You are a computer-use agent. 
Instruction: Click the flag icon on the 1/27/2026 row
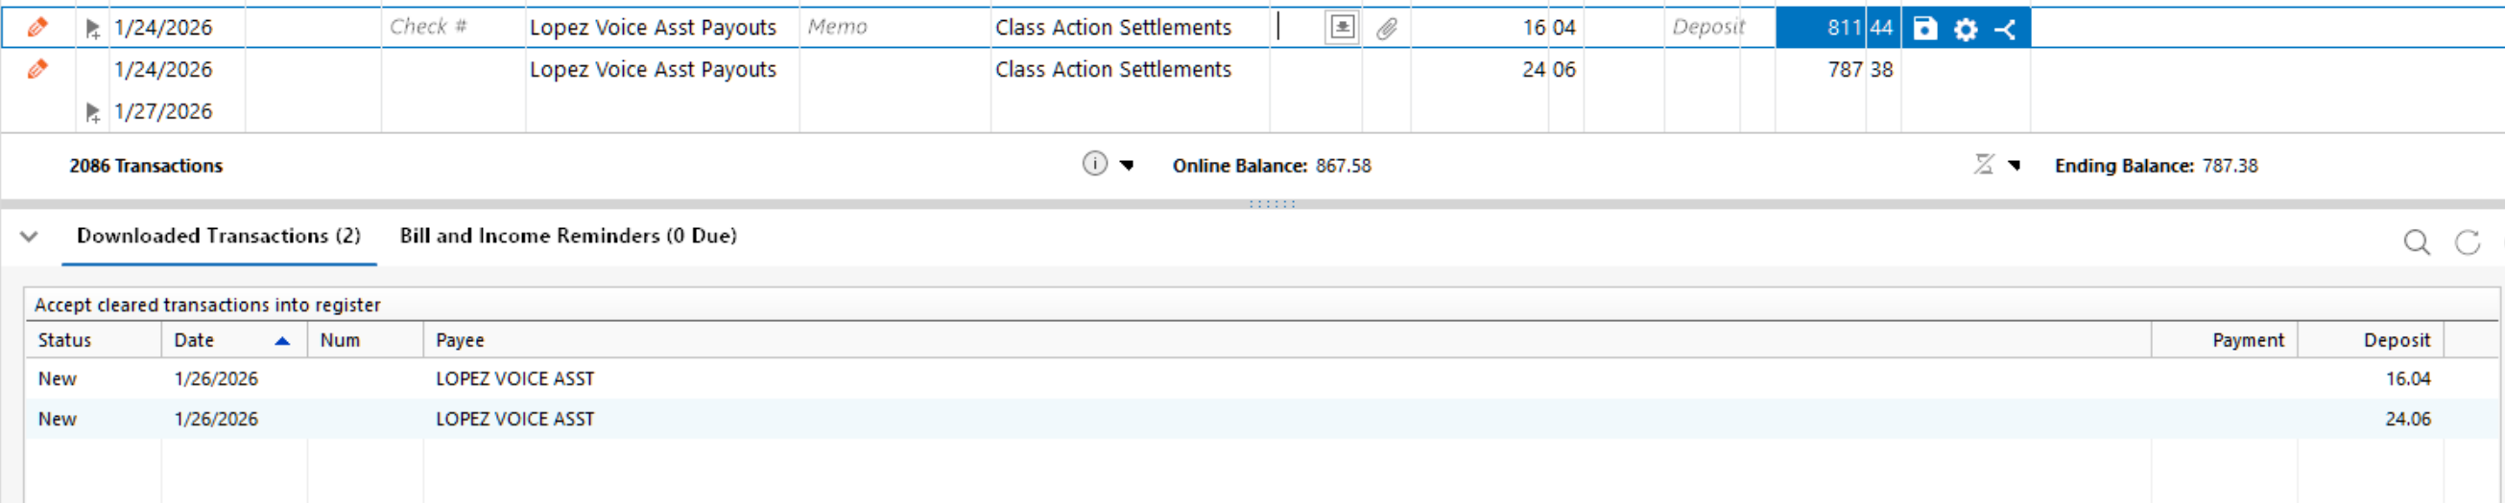coord(92,113)
